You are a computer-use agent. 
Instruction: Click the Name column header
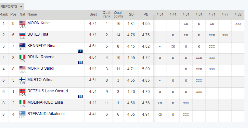pos(32,14)
